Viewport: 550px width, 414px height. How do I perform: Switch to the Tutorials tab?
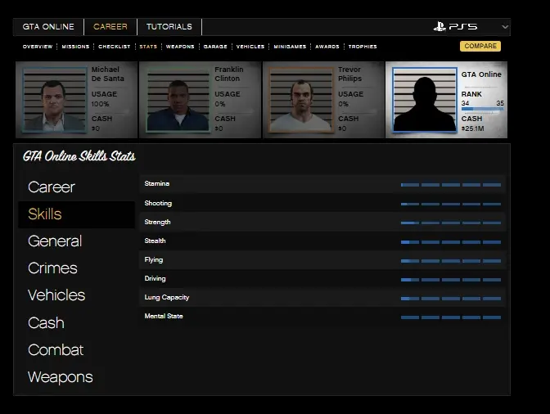[x=169, y=27]
